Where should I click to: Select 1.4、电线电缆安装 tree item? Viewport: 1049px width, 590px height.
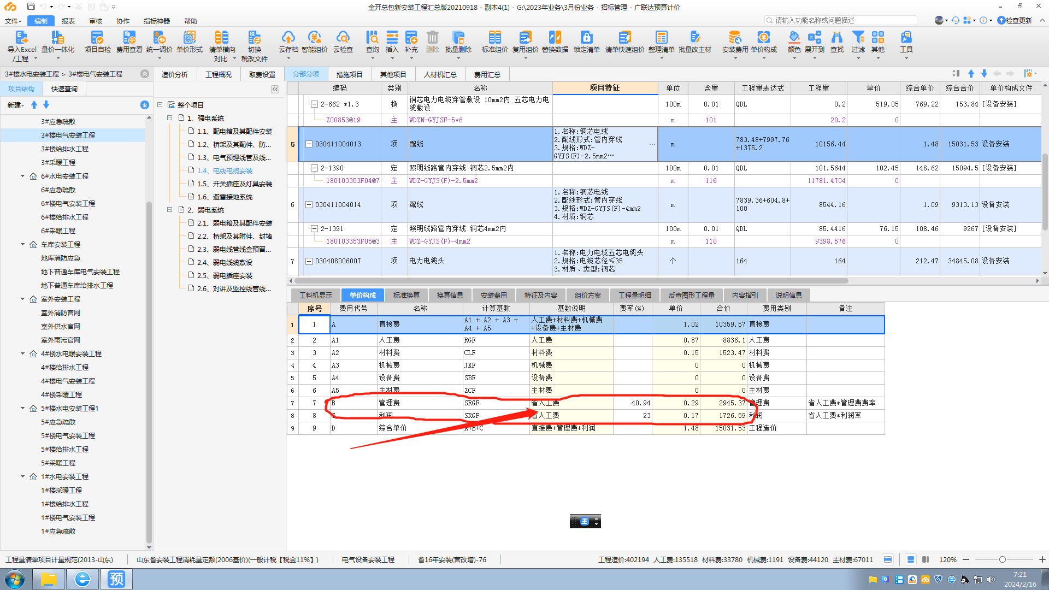coord(225,170)
